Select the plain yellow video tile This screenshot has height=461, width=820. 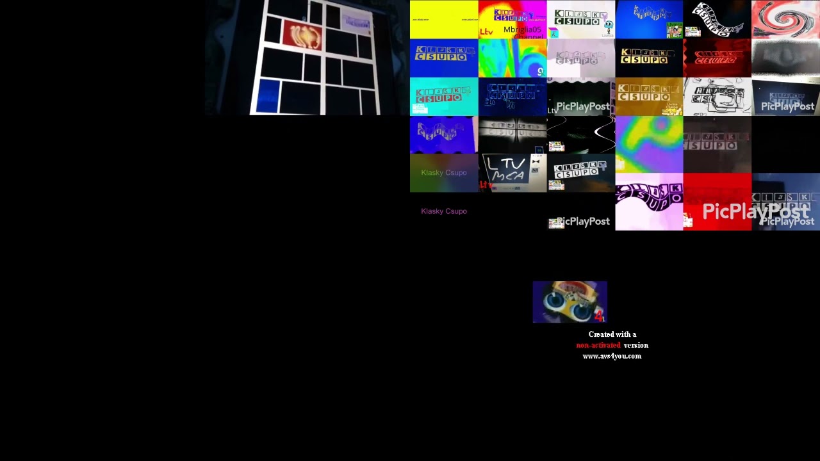(444, 19)
